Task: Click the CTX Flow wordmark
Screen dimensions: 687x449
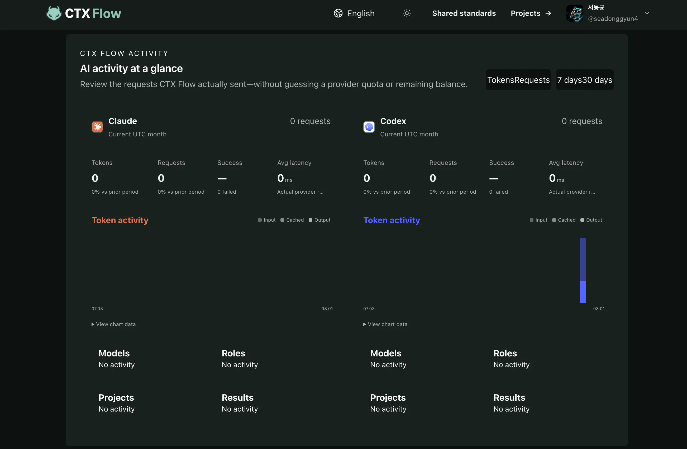Action: pyautogui.click(x=93, y=13)
